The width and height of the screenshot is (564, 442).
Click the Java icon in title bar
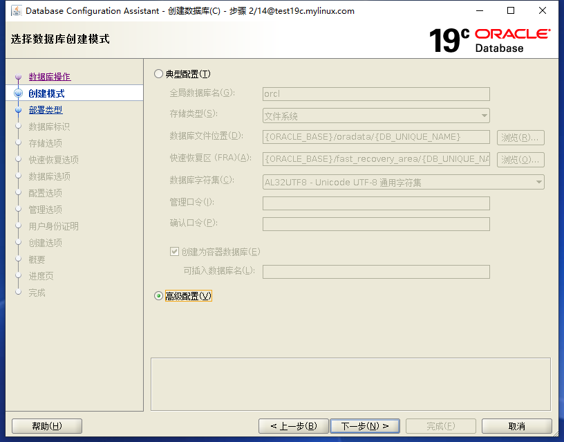point(16,10)
